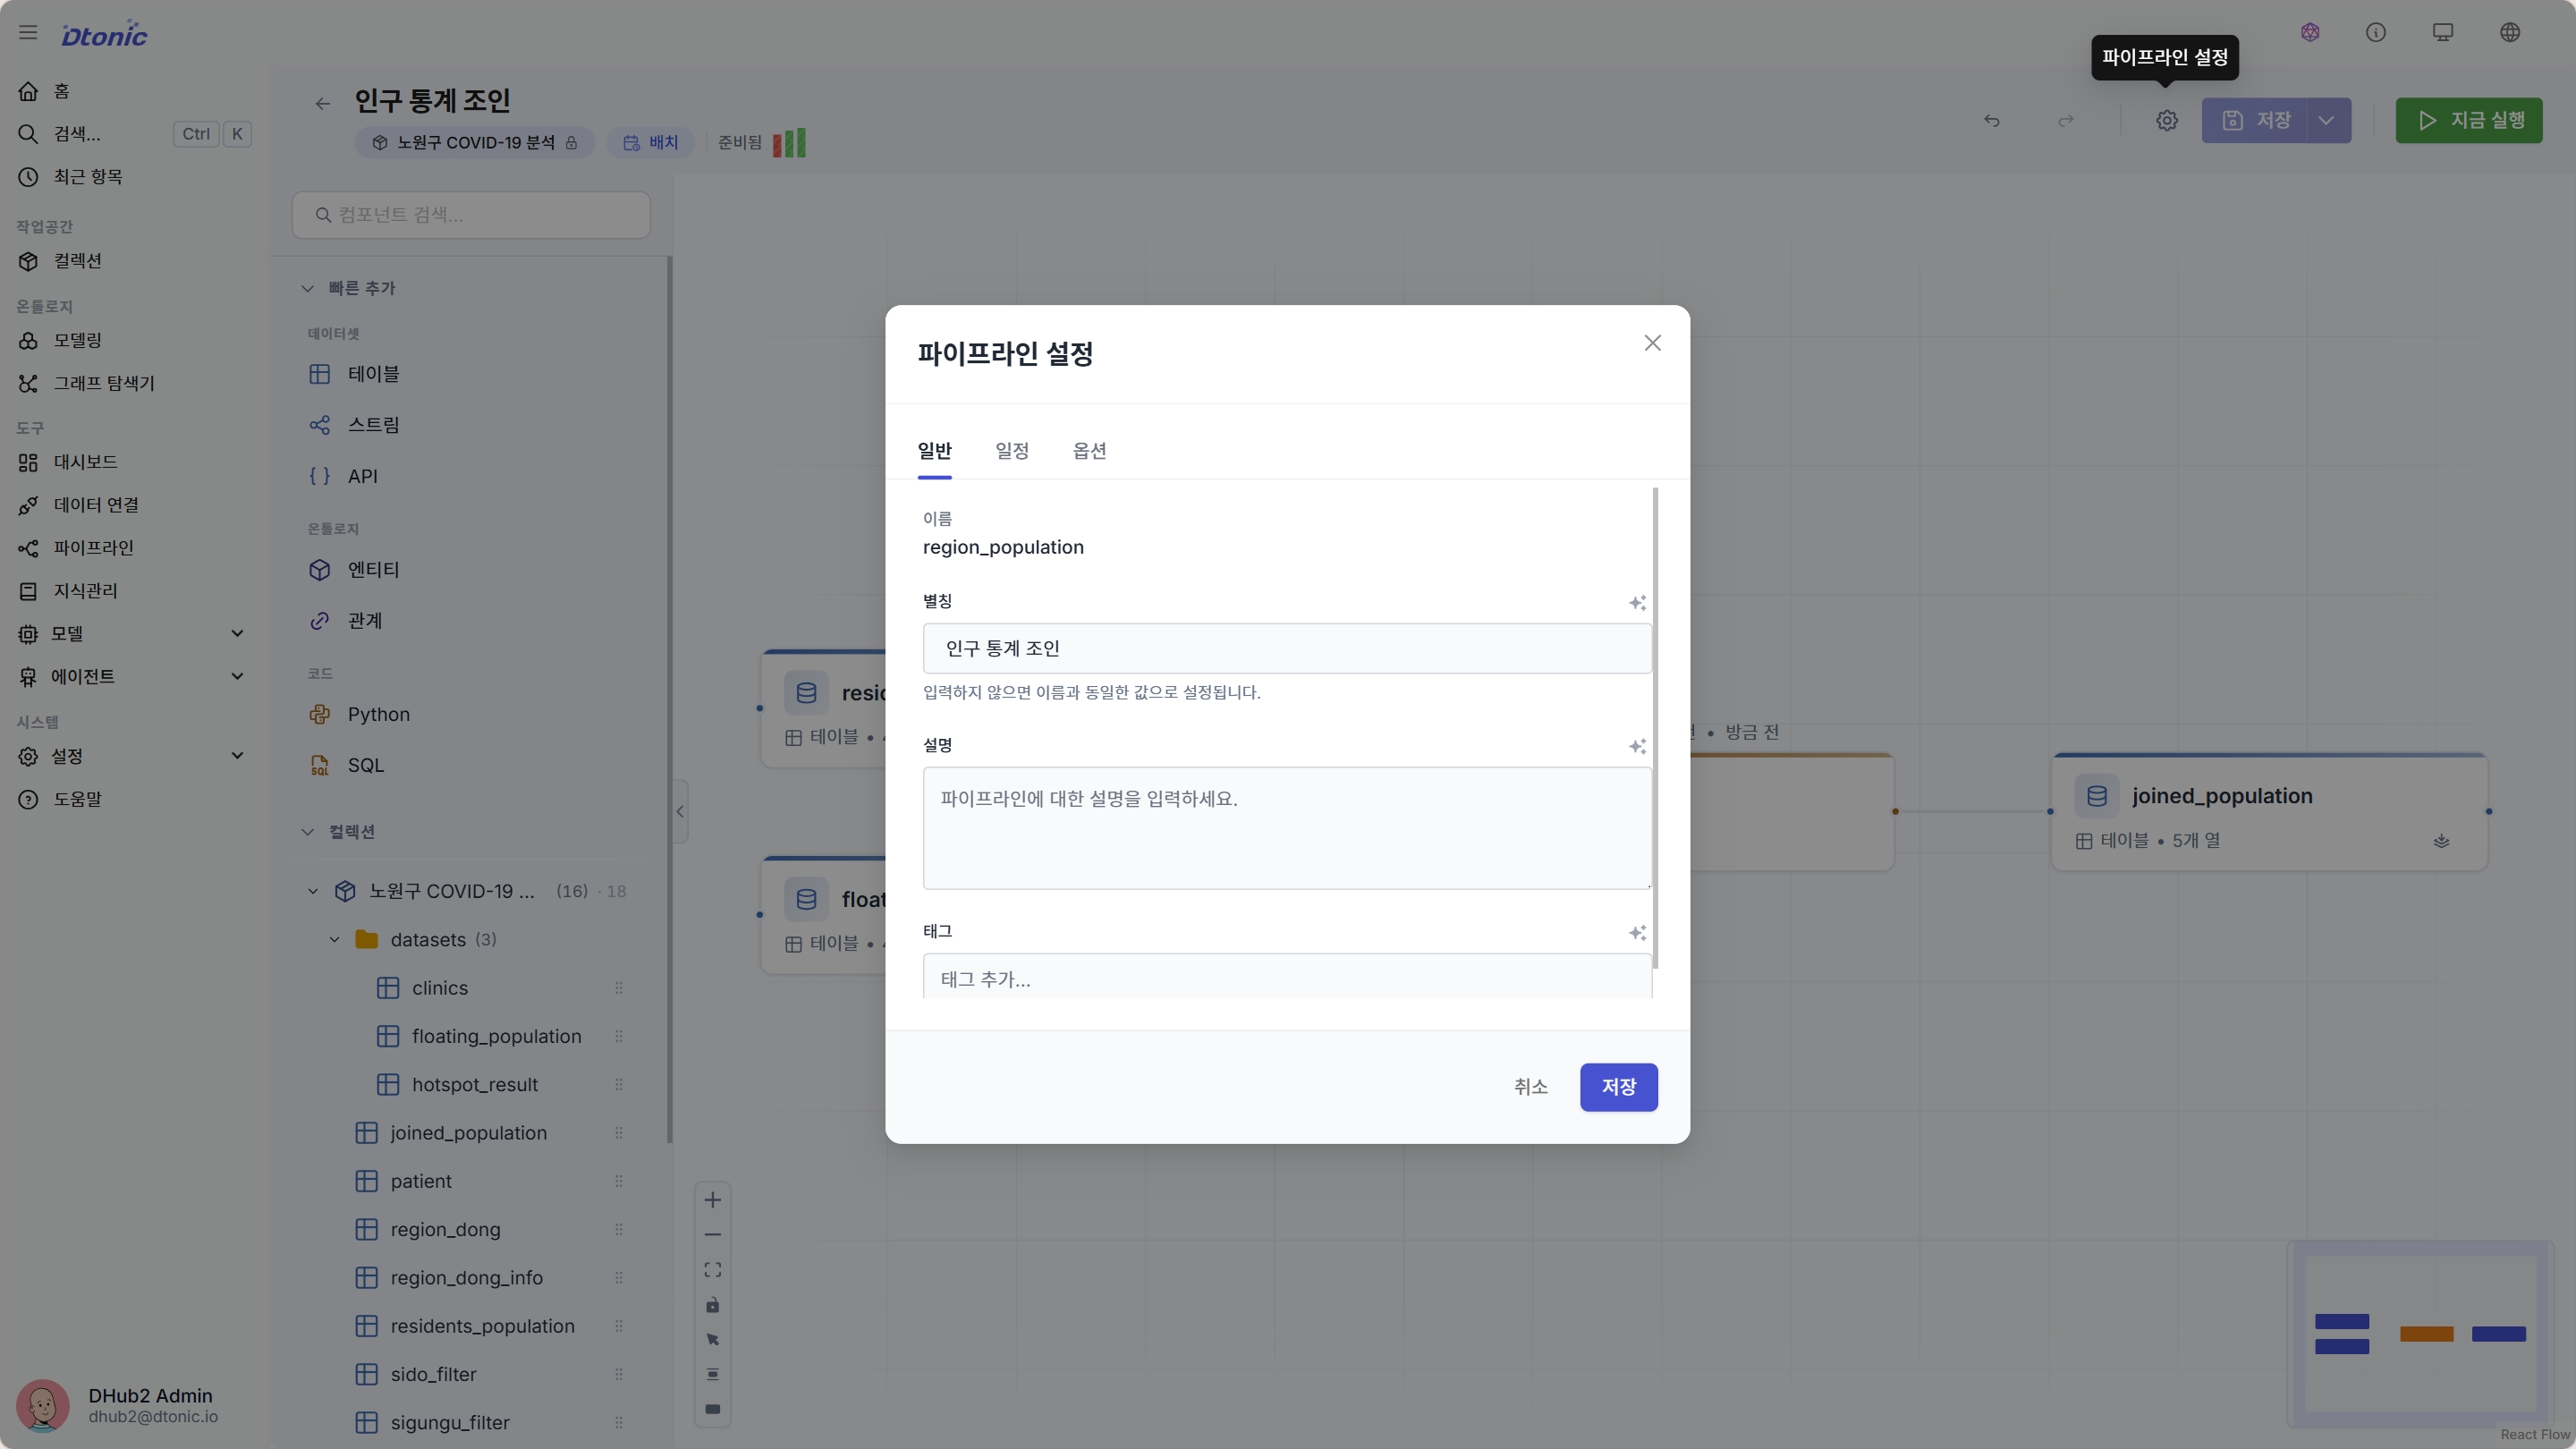Image resolution: width=2576 pixels, height=1449 pixels.
Task: Select the pointer tool in canvas controls
Action: tap(713, 1340)
